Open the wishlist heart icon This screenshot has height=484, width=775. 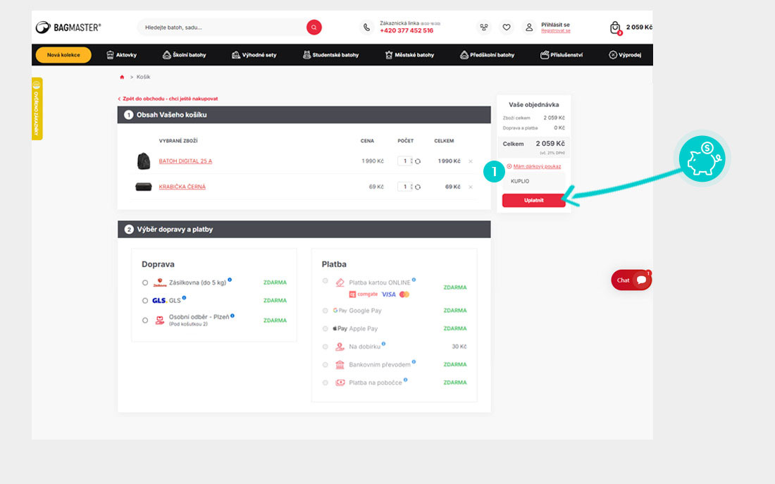(507, 27)
